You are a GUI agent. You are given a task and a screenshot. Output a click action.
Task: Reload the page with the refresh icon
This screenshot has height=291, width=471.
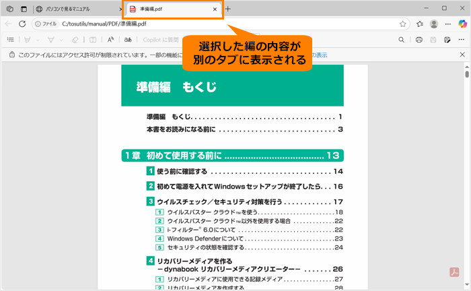[22, 24]
